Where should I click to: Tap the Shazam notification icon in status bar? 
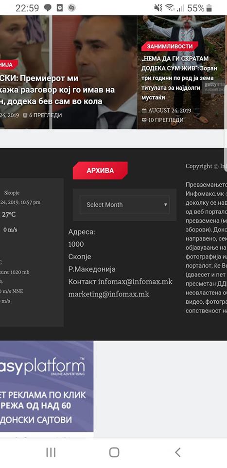coord(72,8)
